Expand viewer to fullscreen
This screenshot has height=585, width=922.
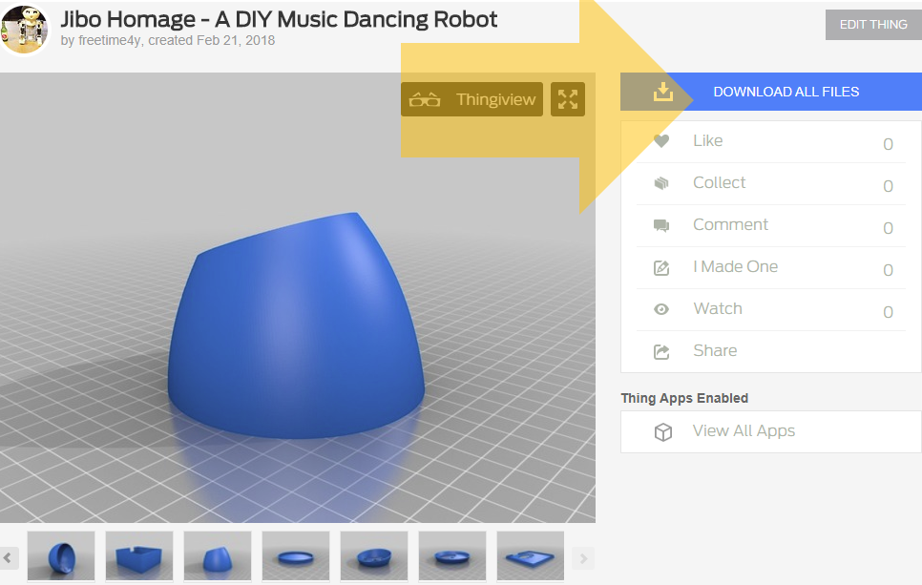pyautogui.click(x=568, y=99)
